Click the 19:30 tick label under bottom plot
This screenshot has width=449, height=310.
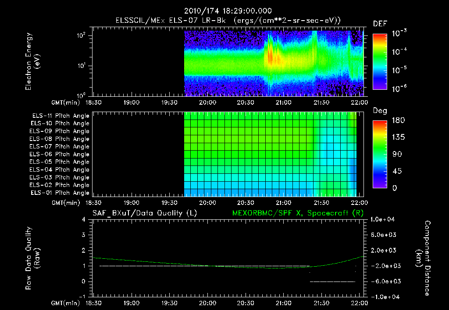tap(169, 303)
